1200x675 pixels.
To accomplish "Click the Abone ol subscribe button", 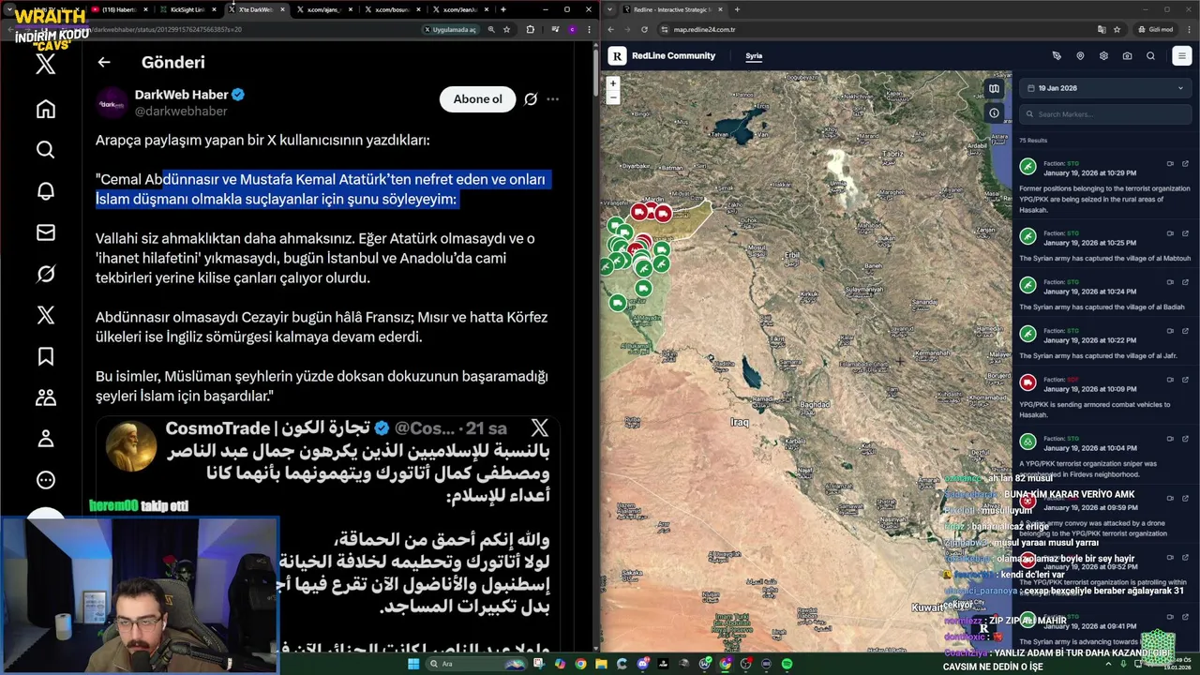I will [x=477, y=99].
